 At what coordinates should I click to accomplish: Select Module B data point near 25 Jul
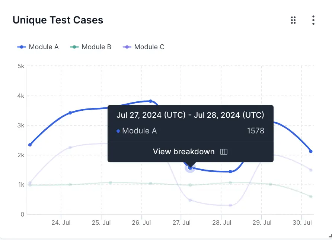110,183
